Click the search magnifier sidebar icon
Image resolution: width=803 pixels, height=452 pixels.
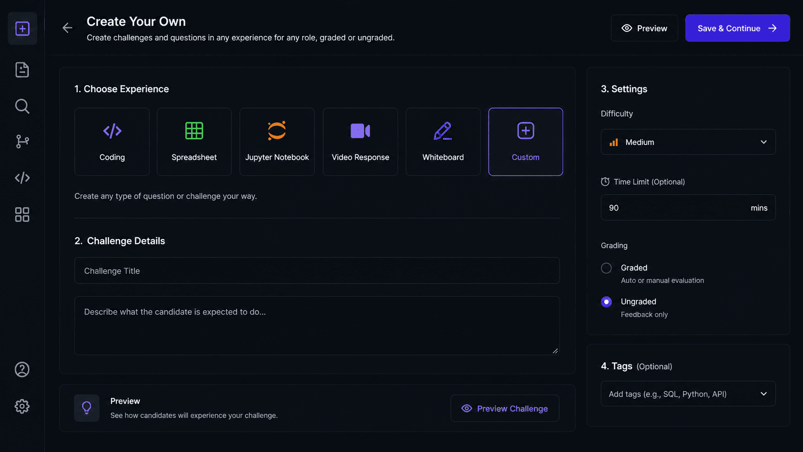point(22,106)
